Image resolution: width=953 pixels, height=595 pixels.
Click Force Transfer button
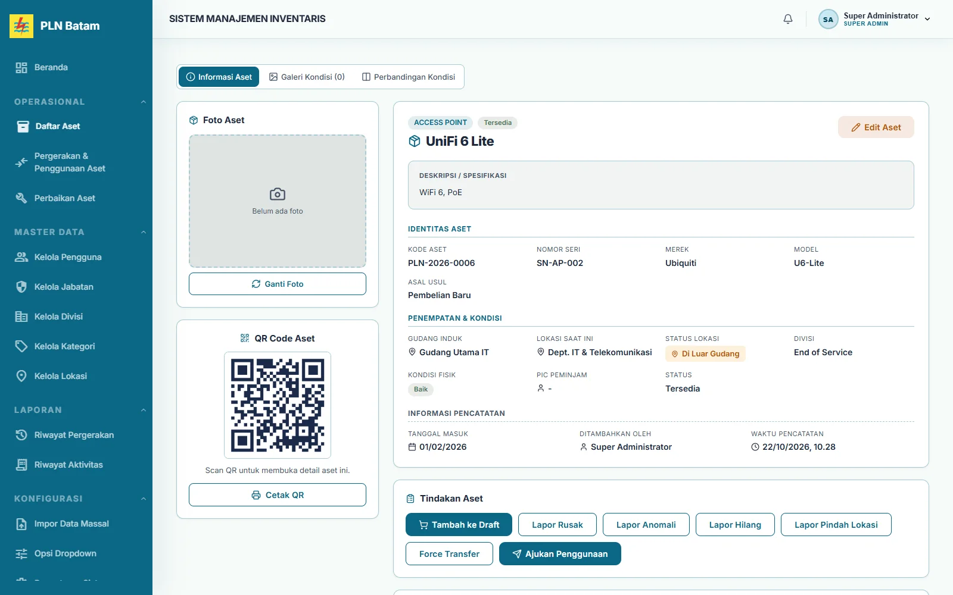coord(449,554)
